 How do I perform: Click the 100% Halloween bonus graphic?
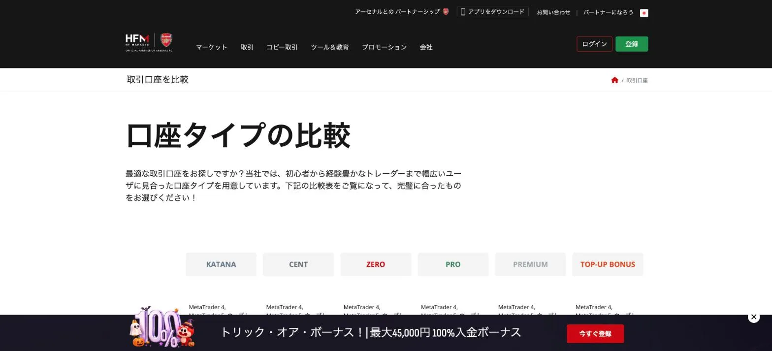(x=162, y=327)
